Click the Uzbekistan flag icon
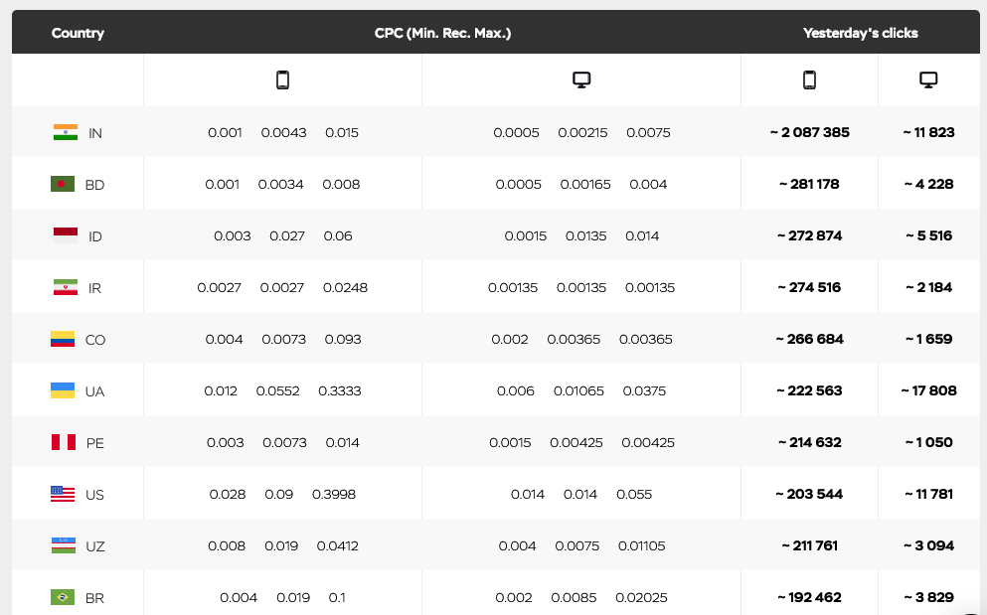 64,545
